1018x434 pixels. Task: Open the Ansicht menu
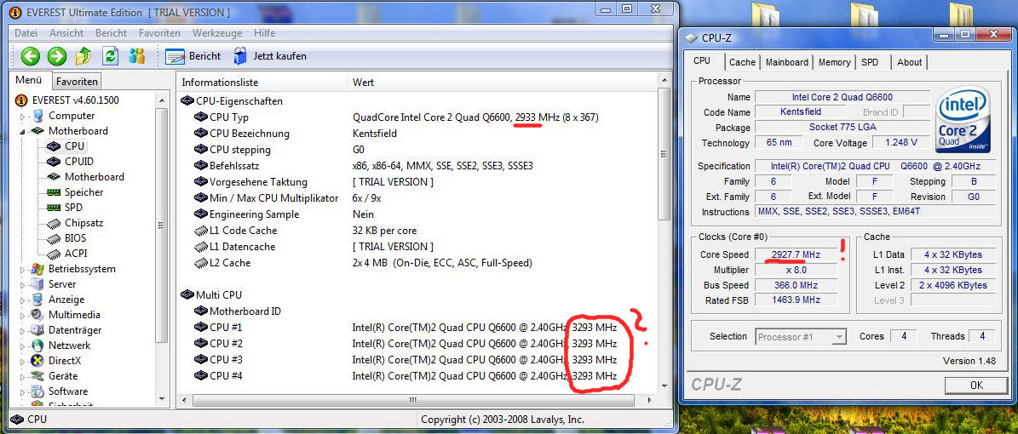66,33
